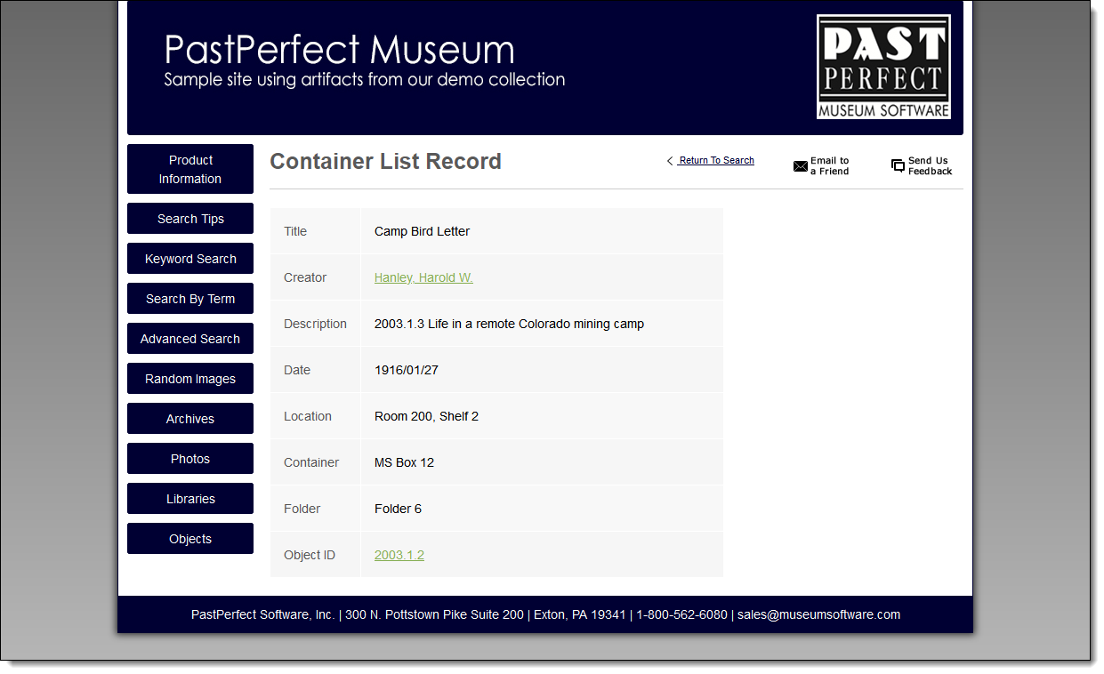This screenshot has width=1104, height=674.
Task: Open Keyword Search from the sidebar
Action: point(189,258)
